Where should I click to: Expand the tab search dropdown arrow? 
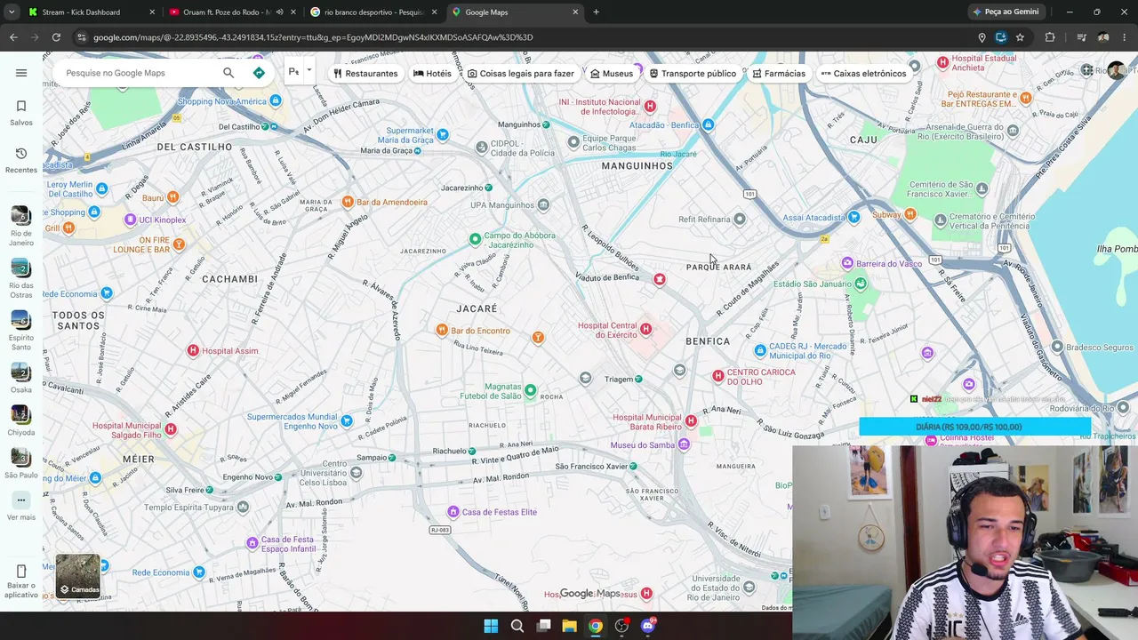pyautogui.click(x=12, y=12)
